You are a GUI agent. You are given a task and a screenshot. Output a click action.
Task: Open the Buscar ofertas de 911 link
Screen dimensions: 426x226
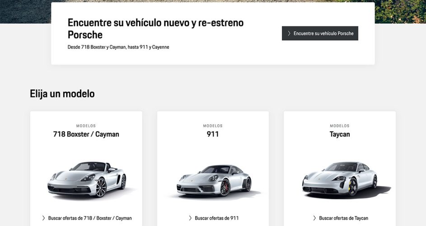pos(216,218)
